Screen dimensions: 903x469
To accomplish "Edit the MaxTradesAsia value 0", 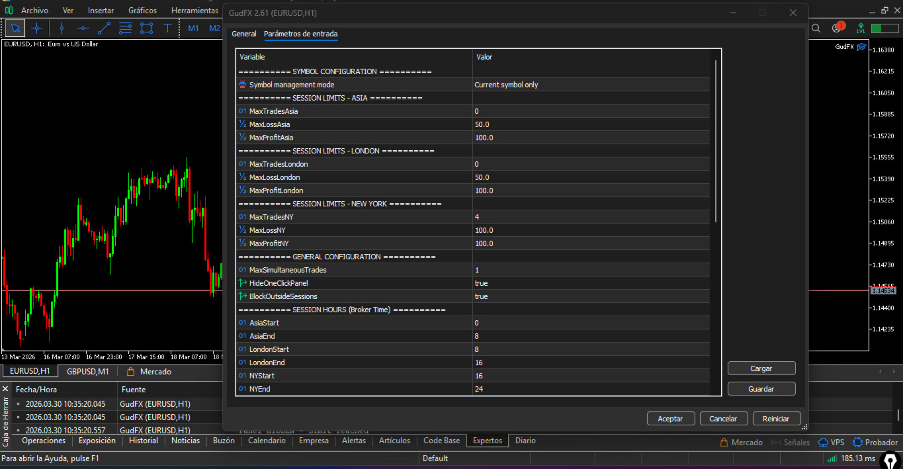I will [x=591, y=111].
